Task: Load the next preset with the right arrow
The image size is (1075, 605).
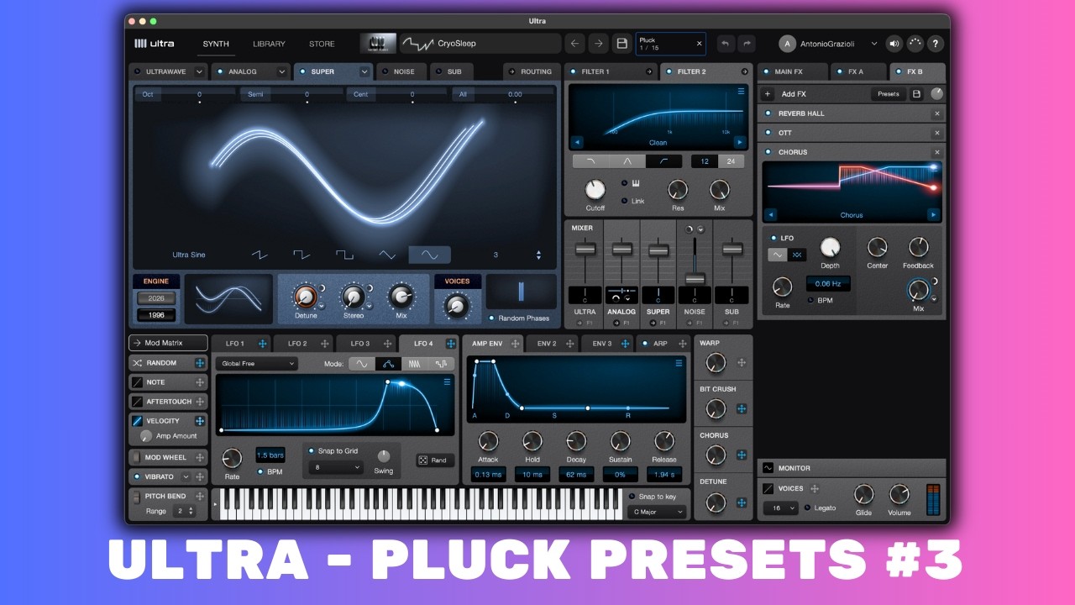Action: pos(598,44)
